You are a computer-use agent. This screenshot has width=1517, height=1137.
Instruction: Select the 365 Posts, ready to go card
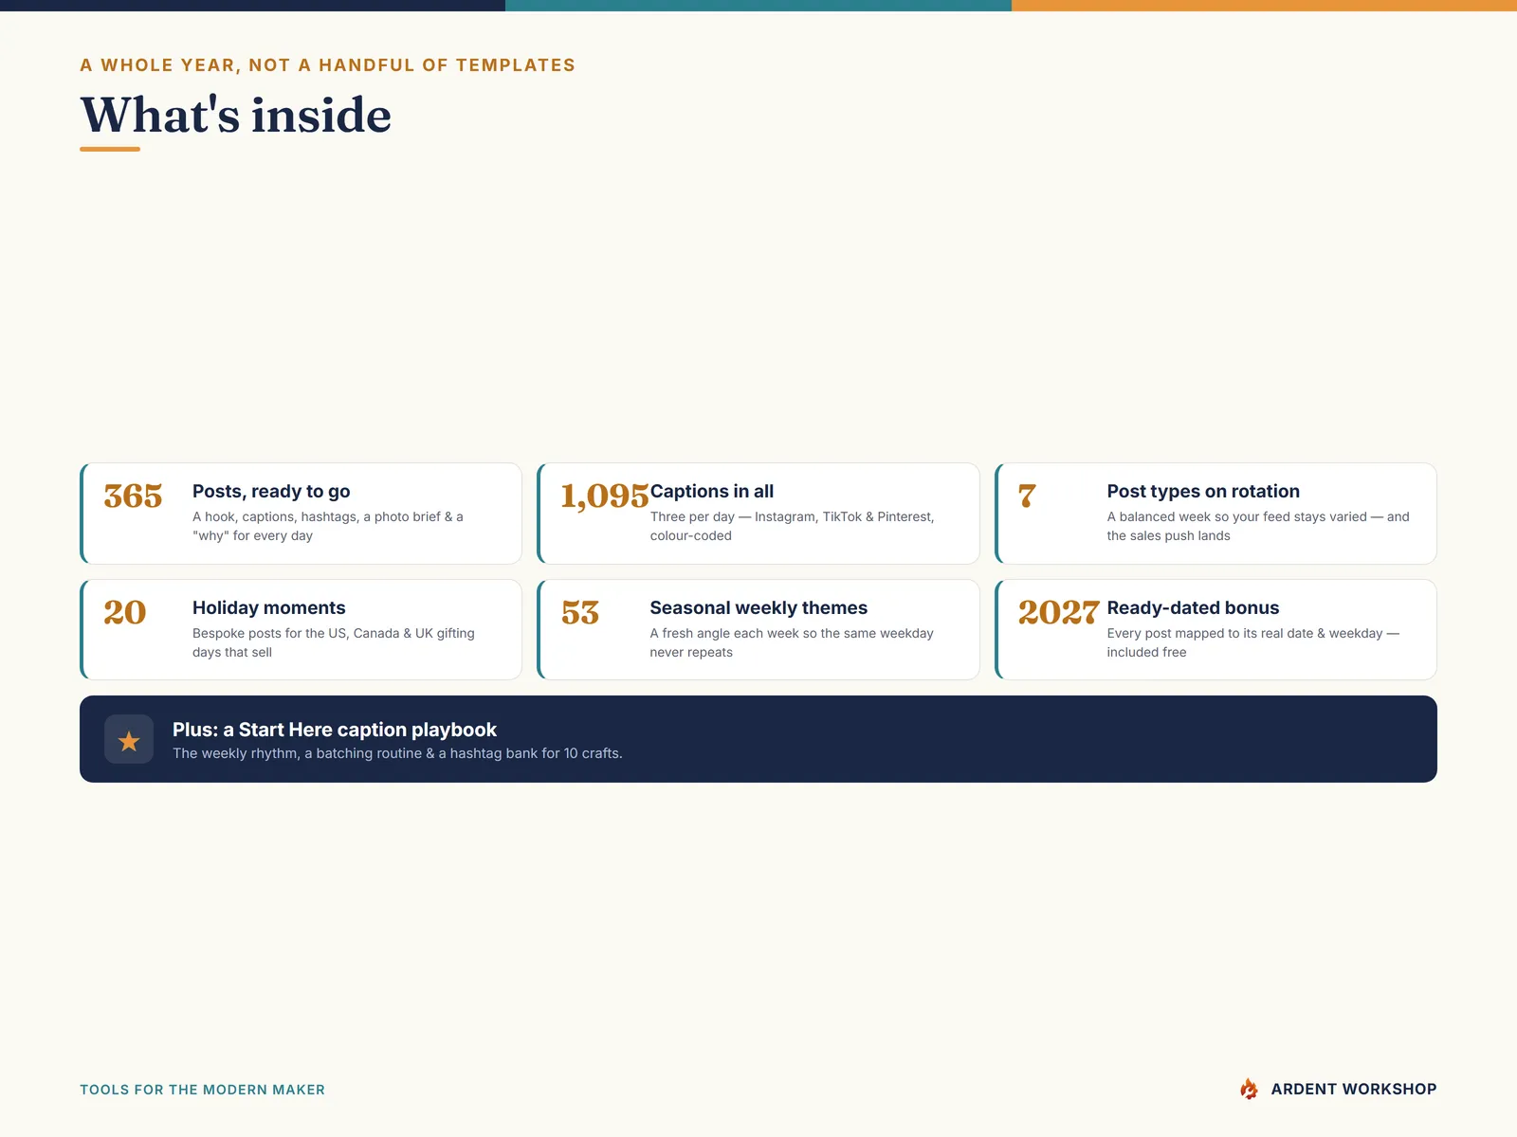(x=301, y=514)
